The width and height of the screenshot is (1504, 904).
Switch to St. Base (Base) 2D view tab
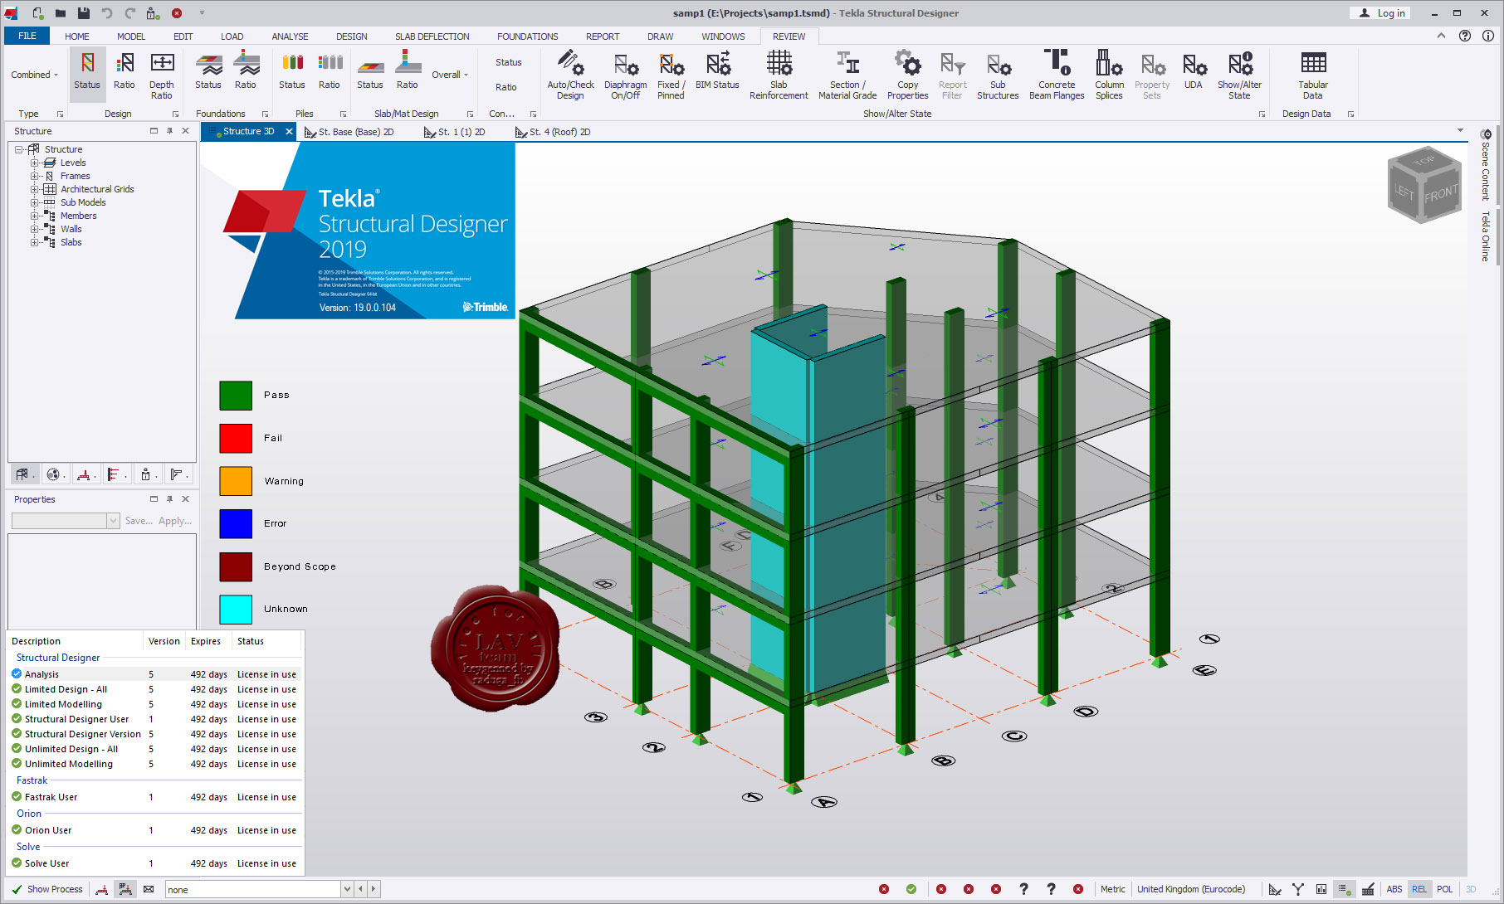(349, 132)
